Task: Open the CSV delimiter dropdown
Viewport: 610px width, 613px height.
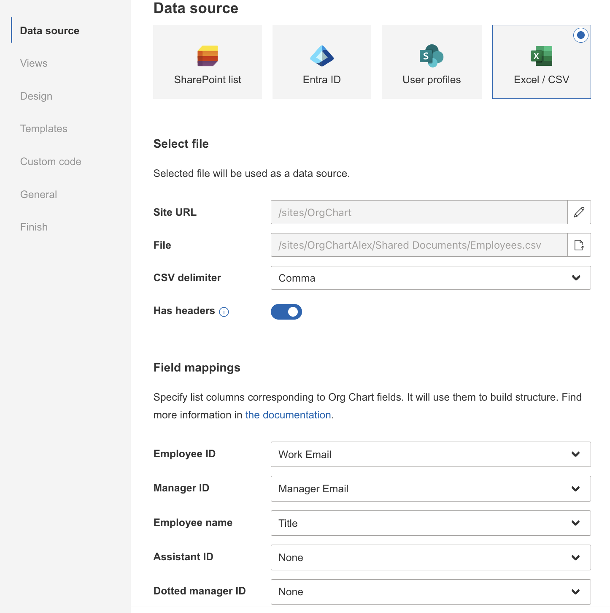Action: coord(431,278)
